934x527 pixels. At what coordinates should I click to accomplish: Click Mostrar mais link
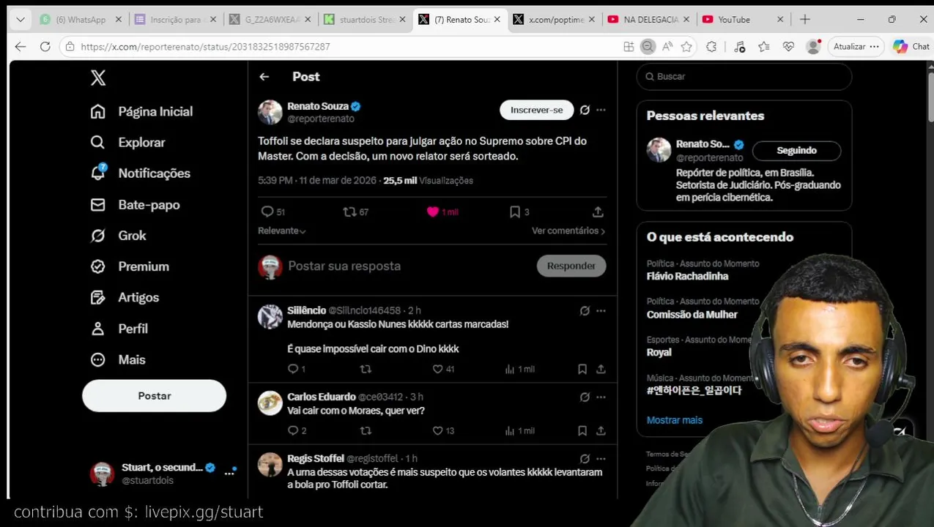coord(674,420)
